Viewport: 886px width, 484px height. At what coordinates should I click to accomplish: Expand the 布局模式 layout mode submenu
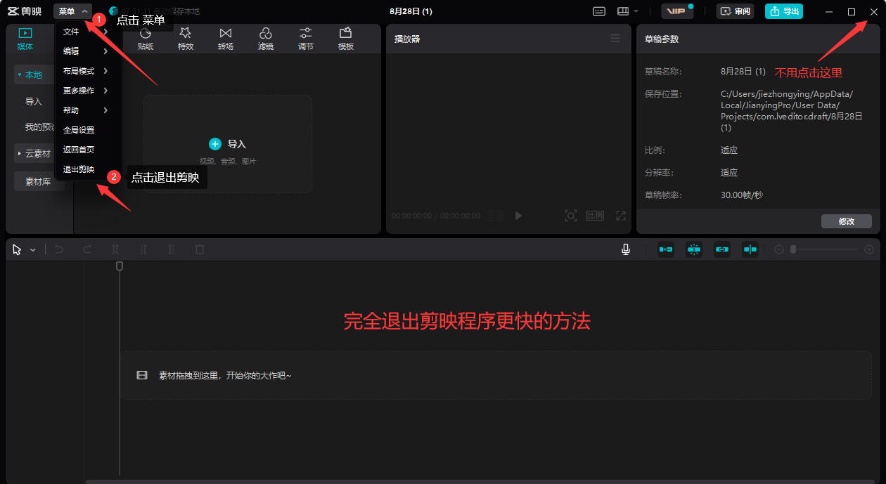click(88, 71)
